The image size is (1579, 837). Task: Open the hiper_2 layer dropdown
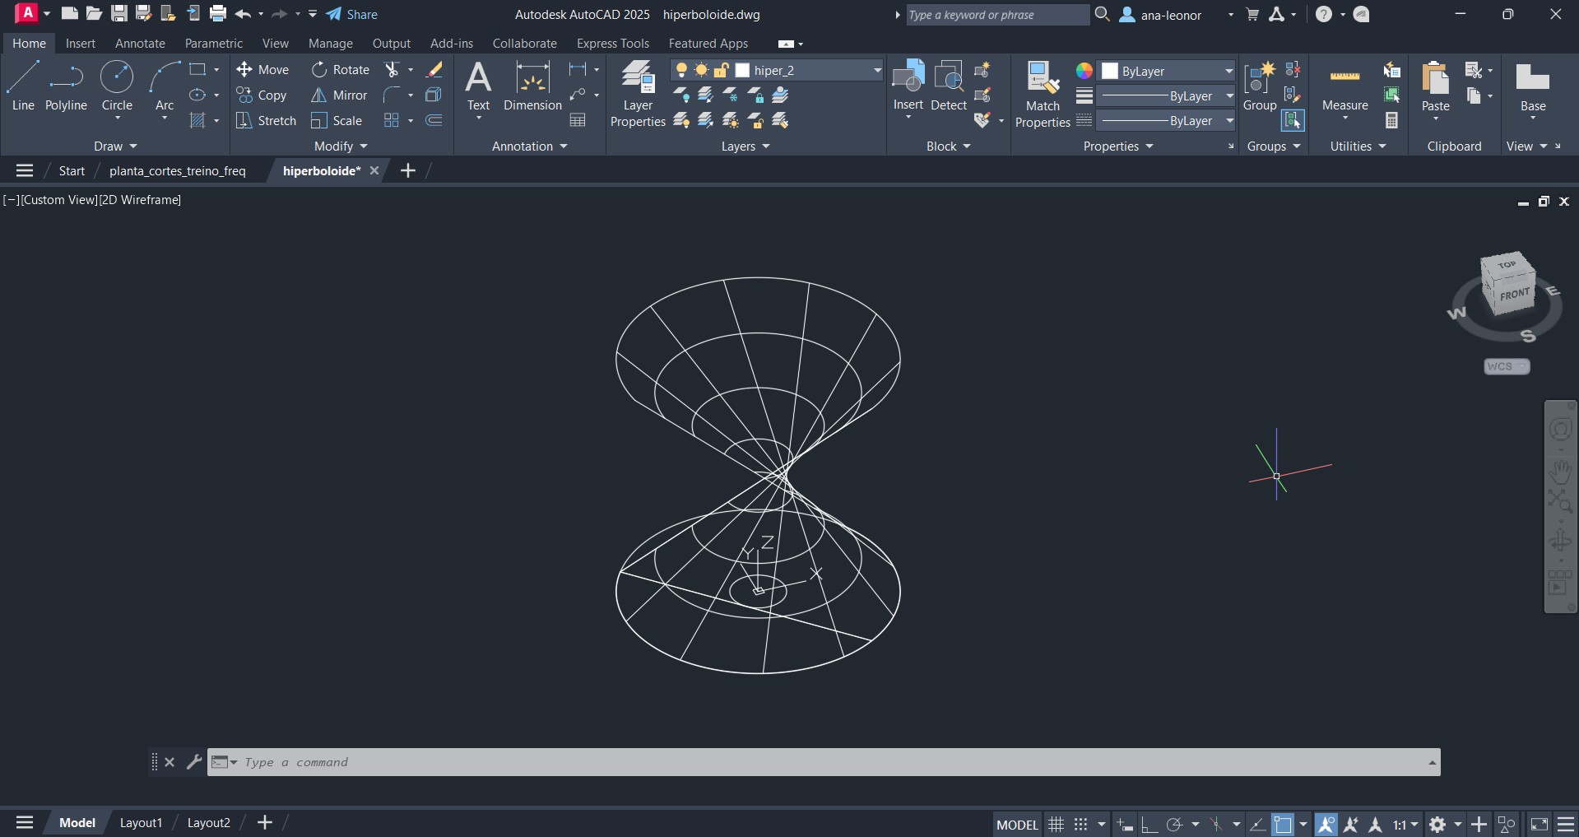click(x=877, y=71)
